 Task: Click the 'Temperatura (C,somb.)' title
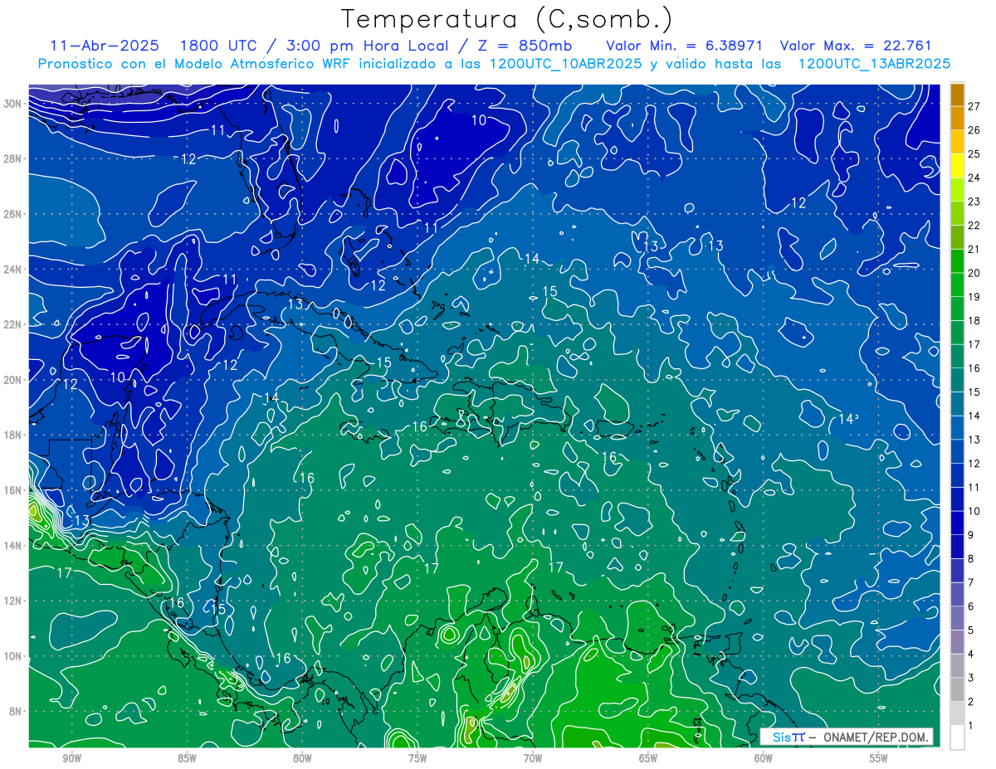[x=507, y=20]
